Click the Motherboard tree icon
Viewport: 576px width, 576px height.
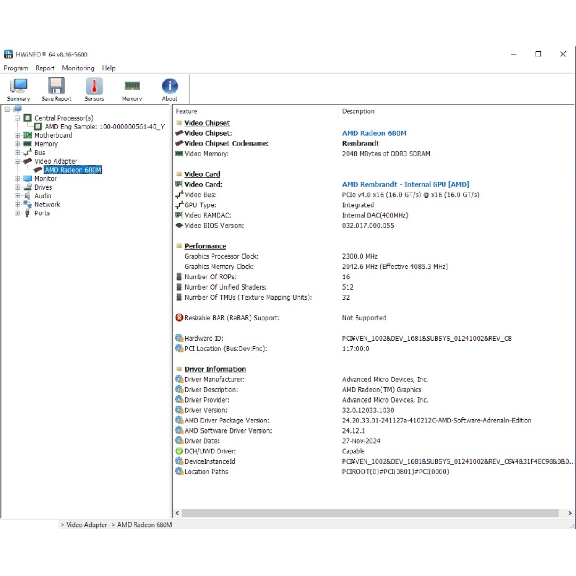click(x=28, y=135)
